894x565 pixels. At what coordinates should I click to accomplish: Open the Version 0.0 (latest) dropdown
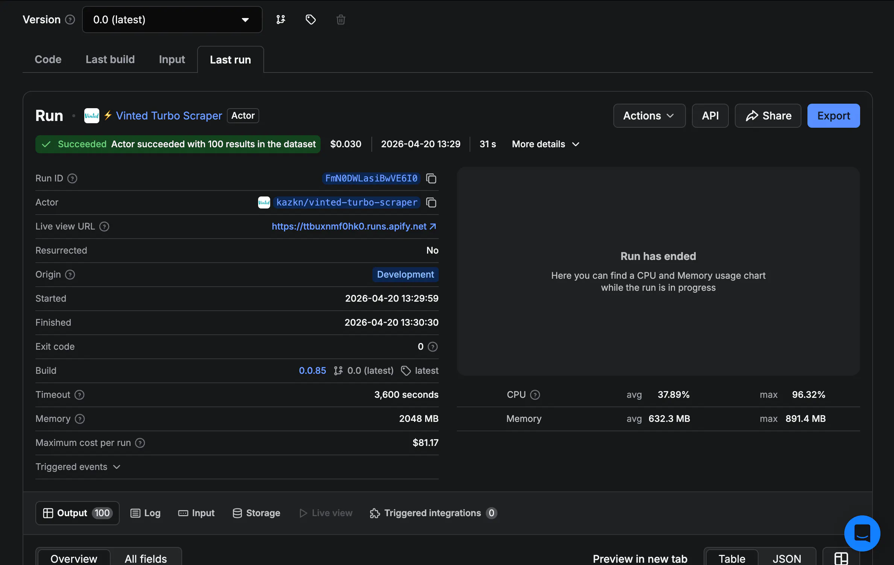pyautogui.click(x=172, y=20)
